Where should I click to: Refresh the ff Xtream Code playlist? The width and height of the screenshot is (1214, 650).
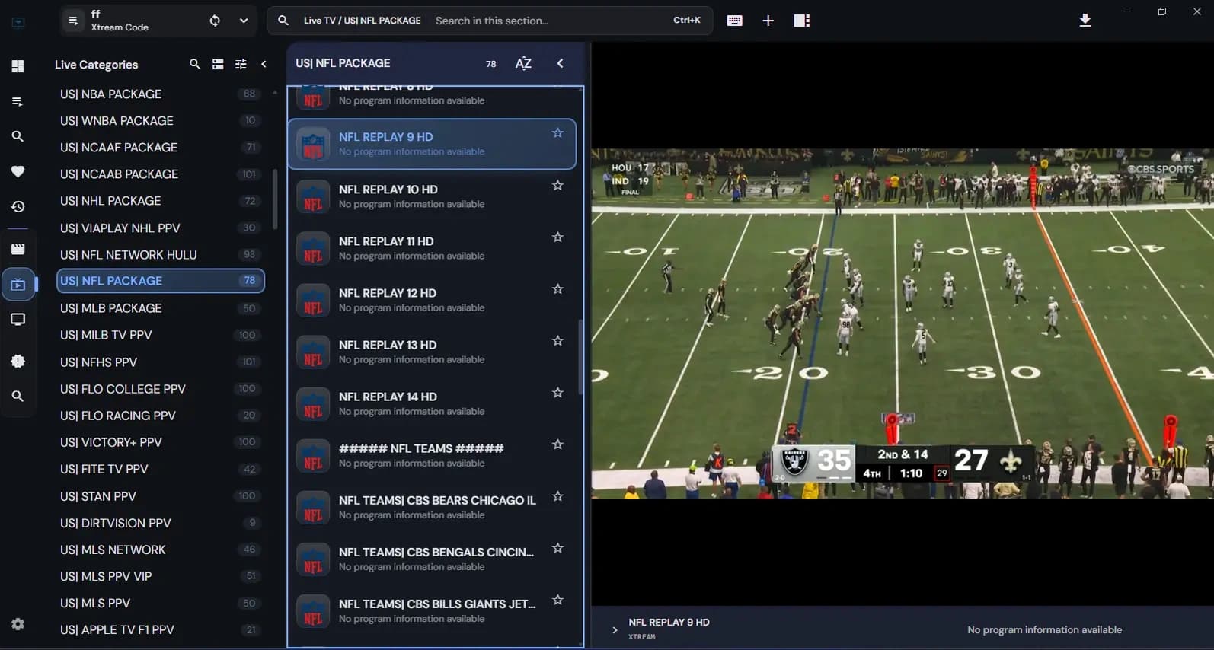click(215, 21)
